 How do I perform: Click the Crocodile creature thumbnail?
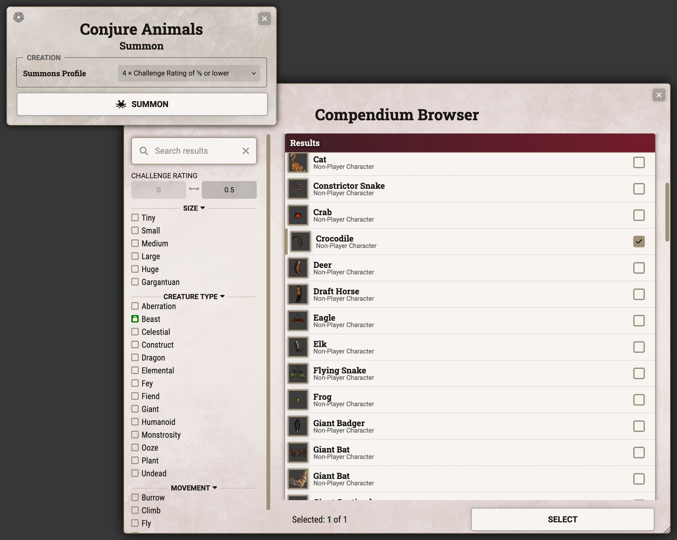(300, 242)
